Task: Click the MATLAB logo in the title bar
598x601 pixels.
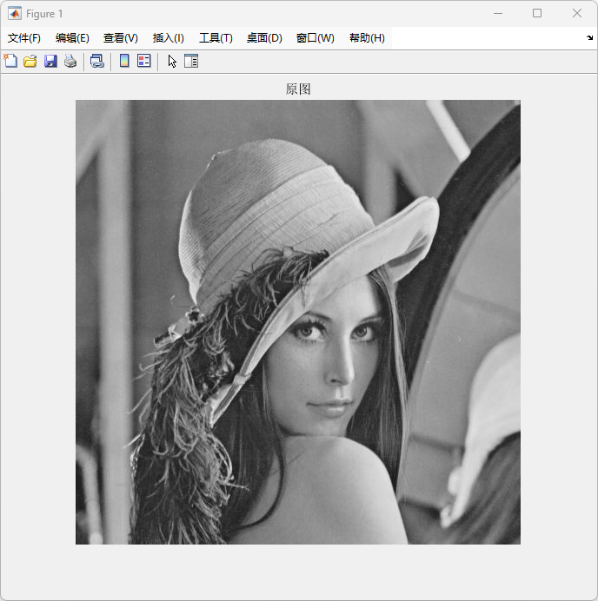Action: pyautogui.click(x=15, y=13)
